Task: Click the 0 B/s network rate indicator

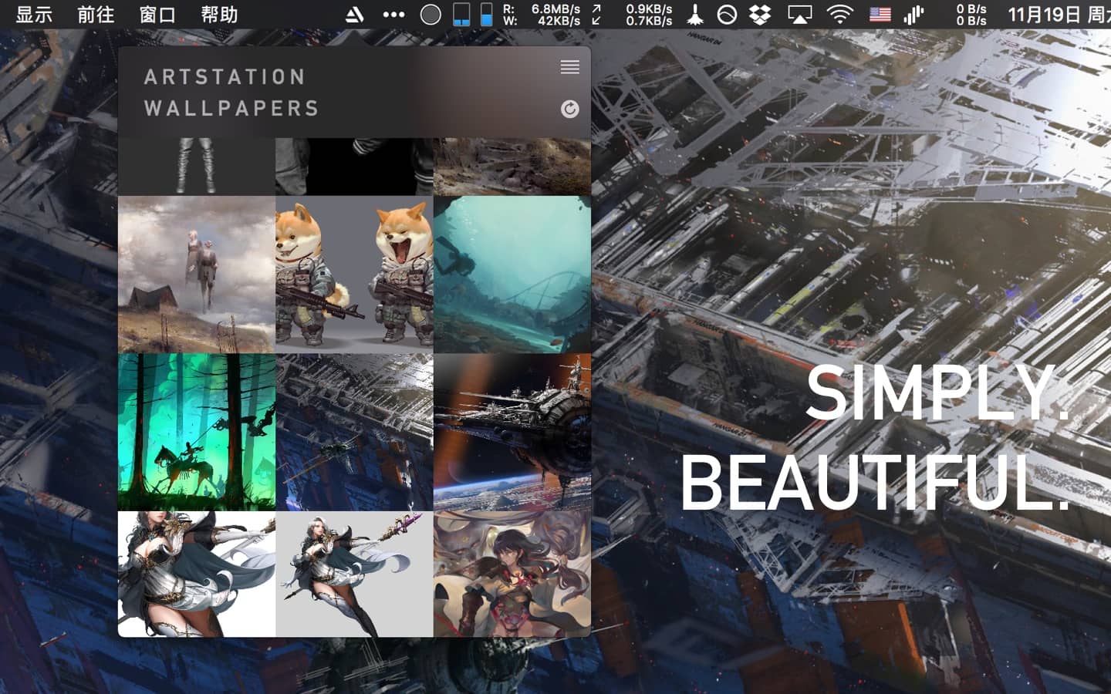Action: click(971, 14)
